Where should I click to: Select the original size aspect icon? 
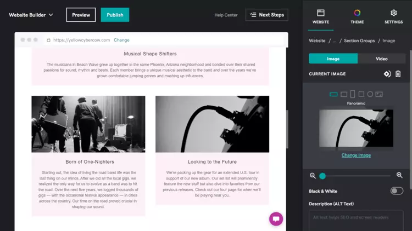pyautogui.click(x=379, y=94)
